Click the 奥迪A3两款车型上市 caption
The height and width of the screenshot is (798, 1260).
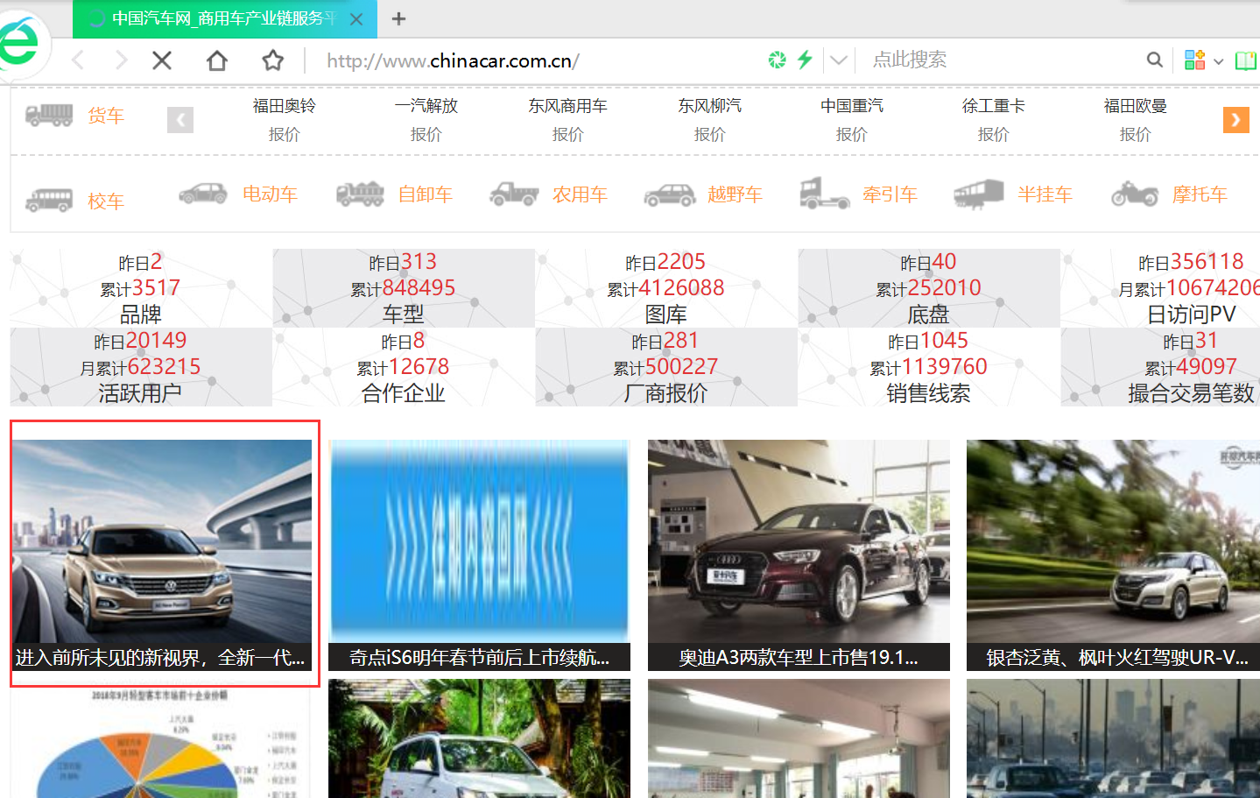pos(799,657)
